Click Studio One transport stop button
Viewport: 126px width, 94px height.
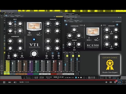point(76,78)
